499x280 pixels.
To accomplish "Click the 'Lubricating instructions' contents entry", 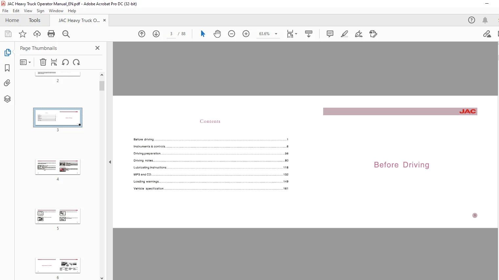I will (x=211, y=167).
